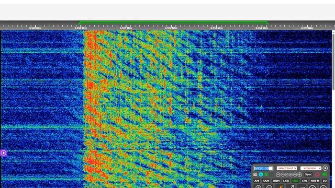Toggle the green speaker mute icon
335x188 pixels.
pos(325,174)
